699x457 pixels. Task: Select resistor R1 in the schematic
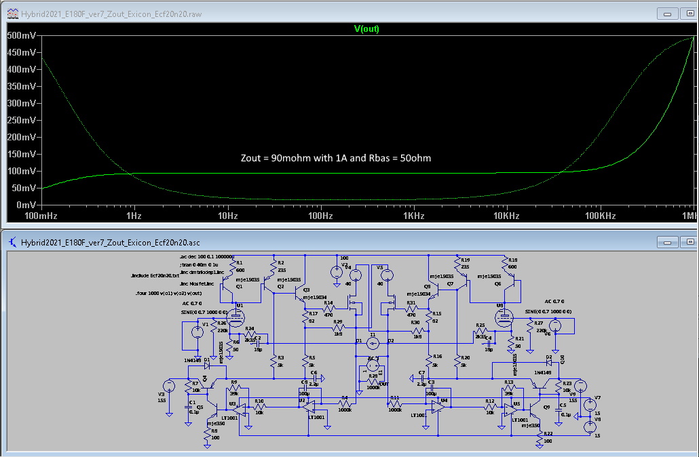(232, 266)
